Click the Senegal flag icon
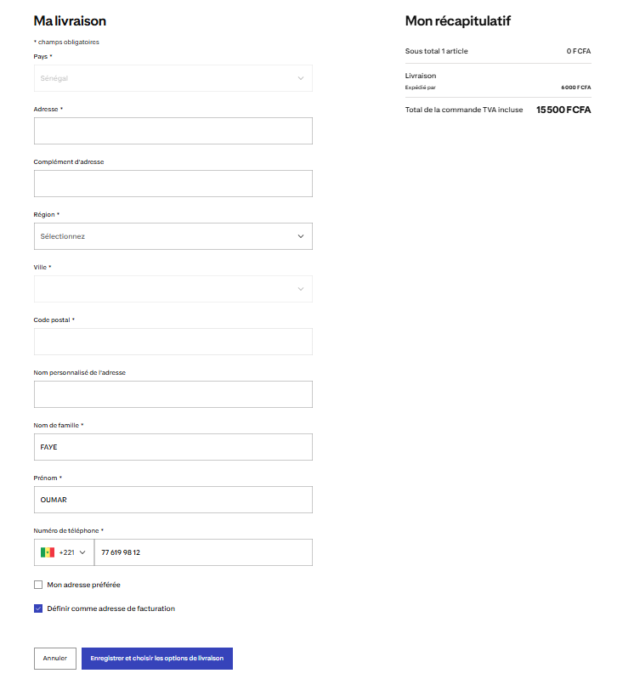This screenshot has width=617, height=679. tap(48, 552)
